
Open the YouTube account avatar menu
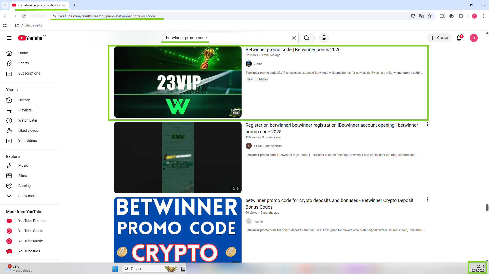pyautogui.click(x=473, y=38)
